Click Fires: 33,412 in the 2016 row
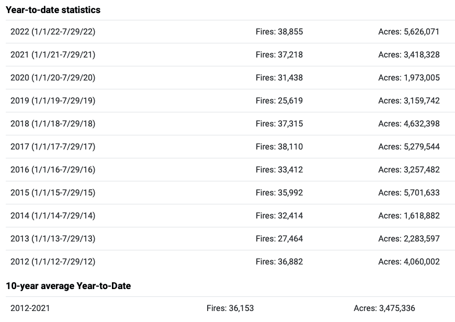The height and width of the screenshot is (322, 455). 279,170
